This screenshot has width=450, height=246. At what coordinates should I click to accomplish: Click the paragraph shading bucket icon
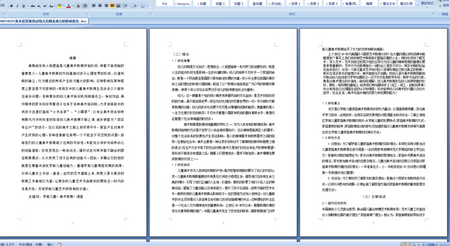pos(134,6)
